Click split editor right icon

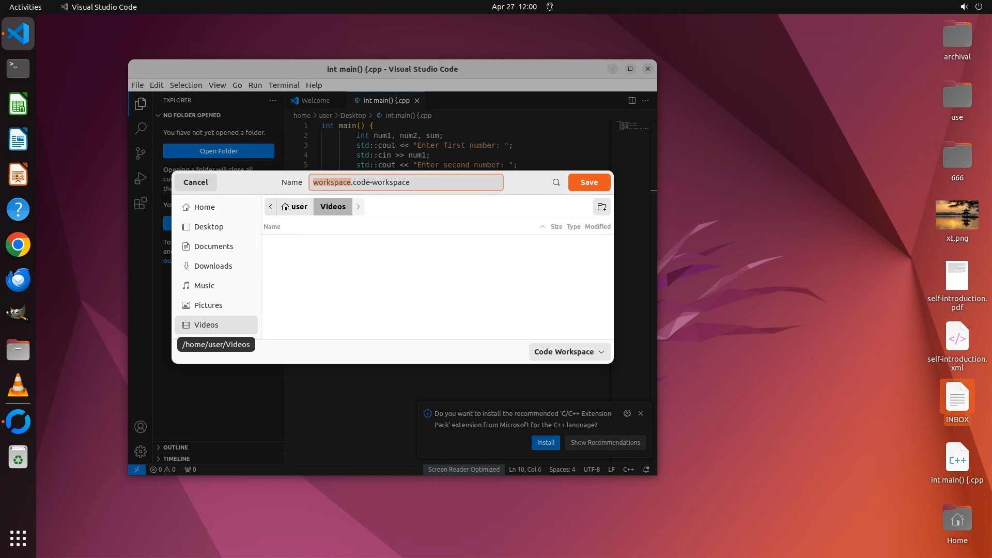[631, 100]
